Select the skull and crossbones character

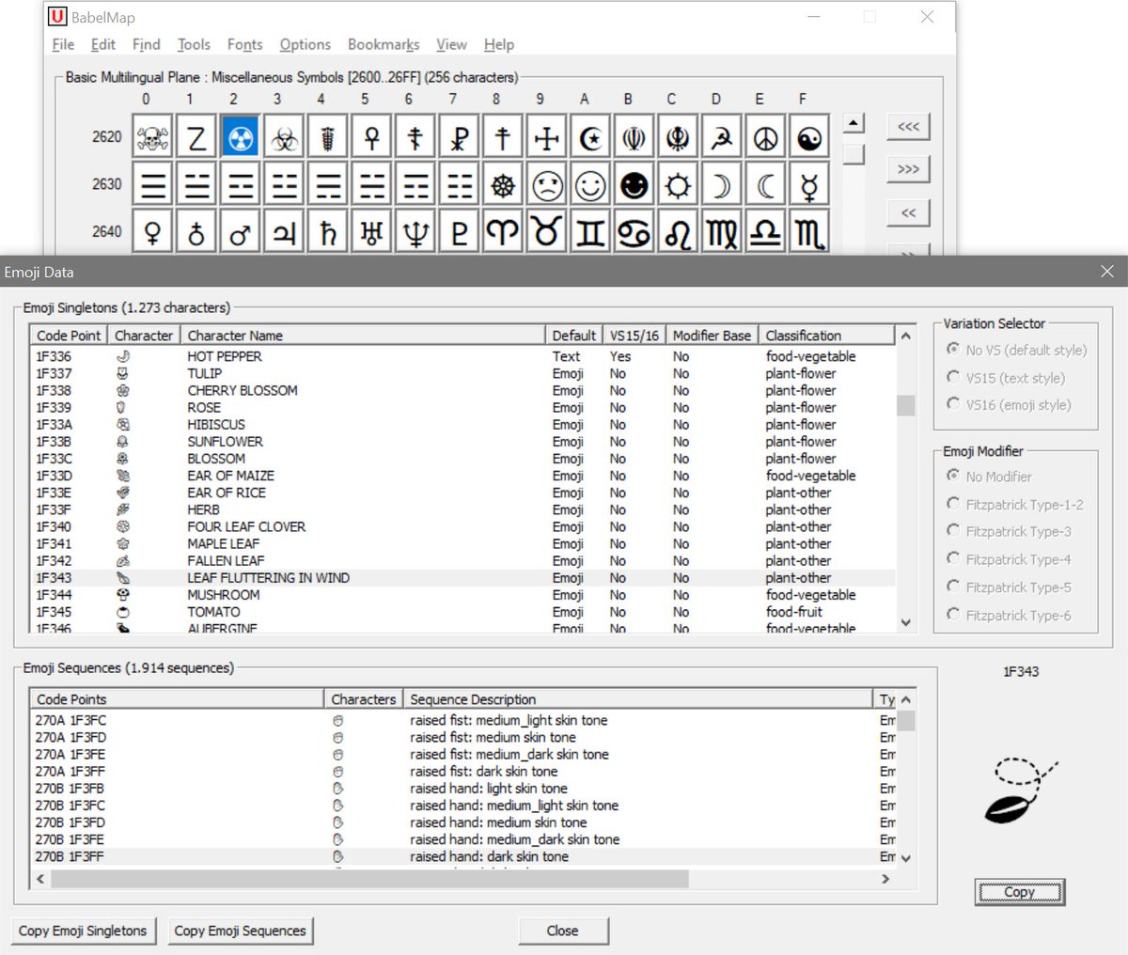coord(151,136)
